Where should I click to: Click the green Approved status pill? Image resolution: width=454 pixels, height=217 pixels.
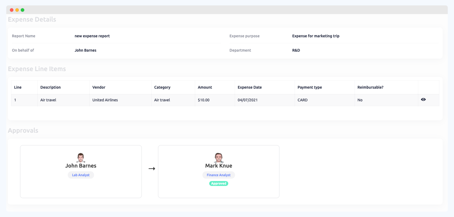click(x=218, y=183)
